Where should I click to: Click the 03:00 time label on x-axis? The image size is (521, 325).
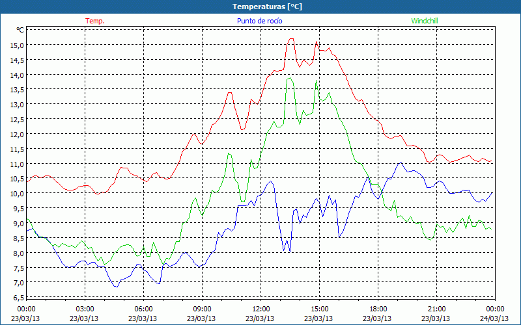(85, 309)
